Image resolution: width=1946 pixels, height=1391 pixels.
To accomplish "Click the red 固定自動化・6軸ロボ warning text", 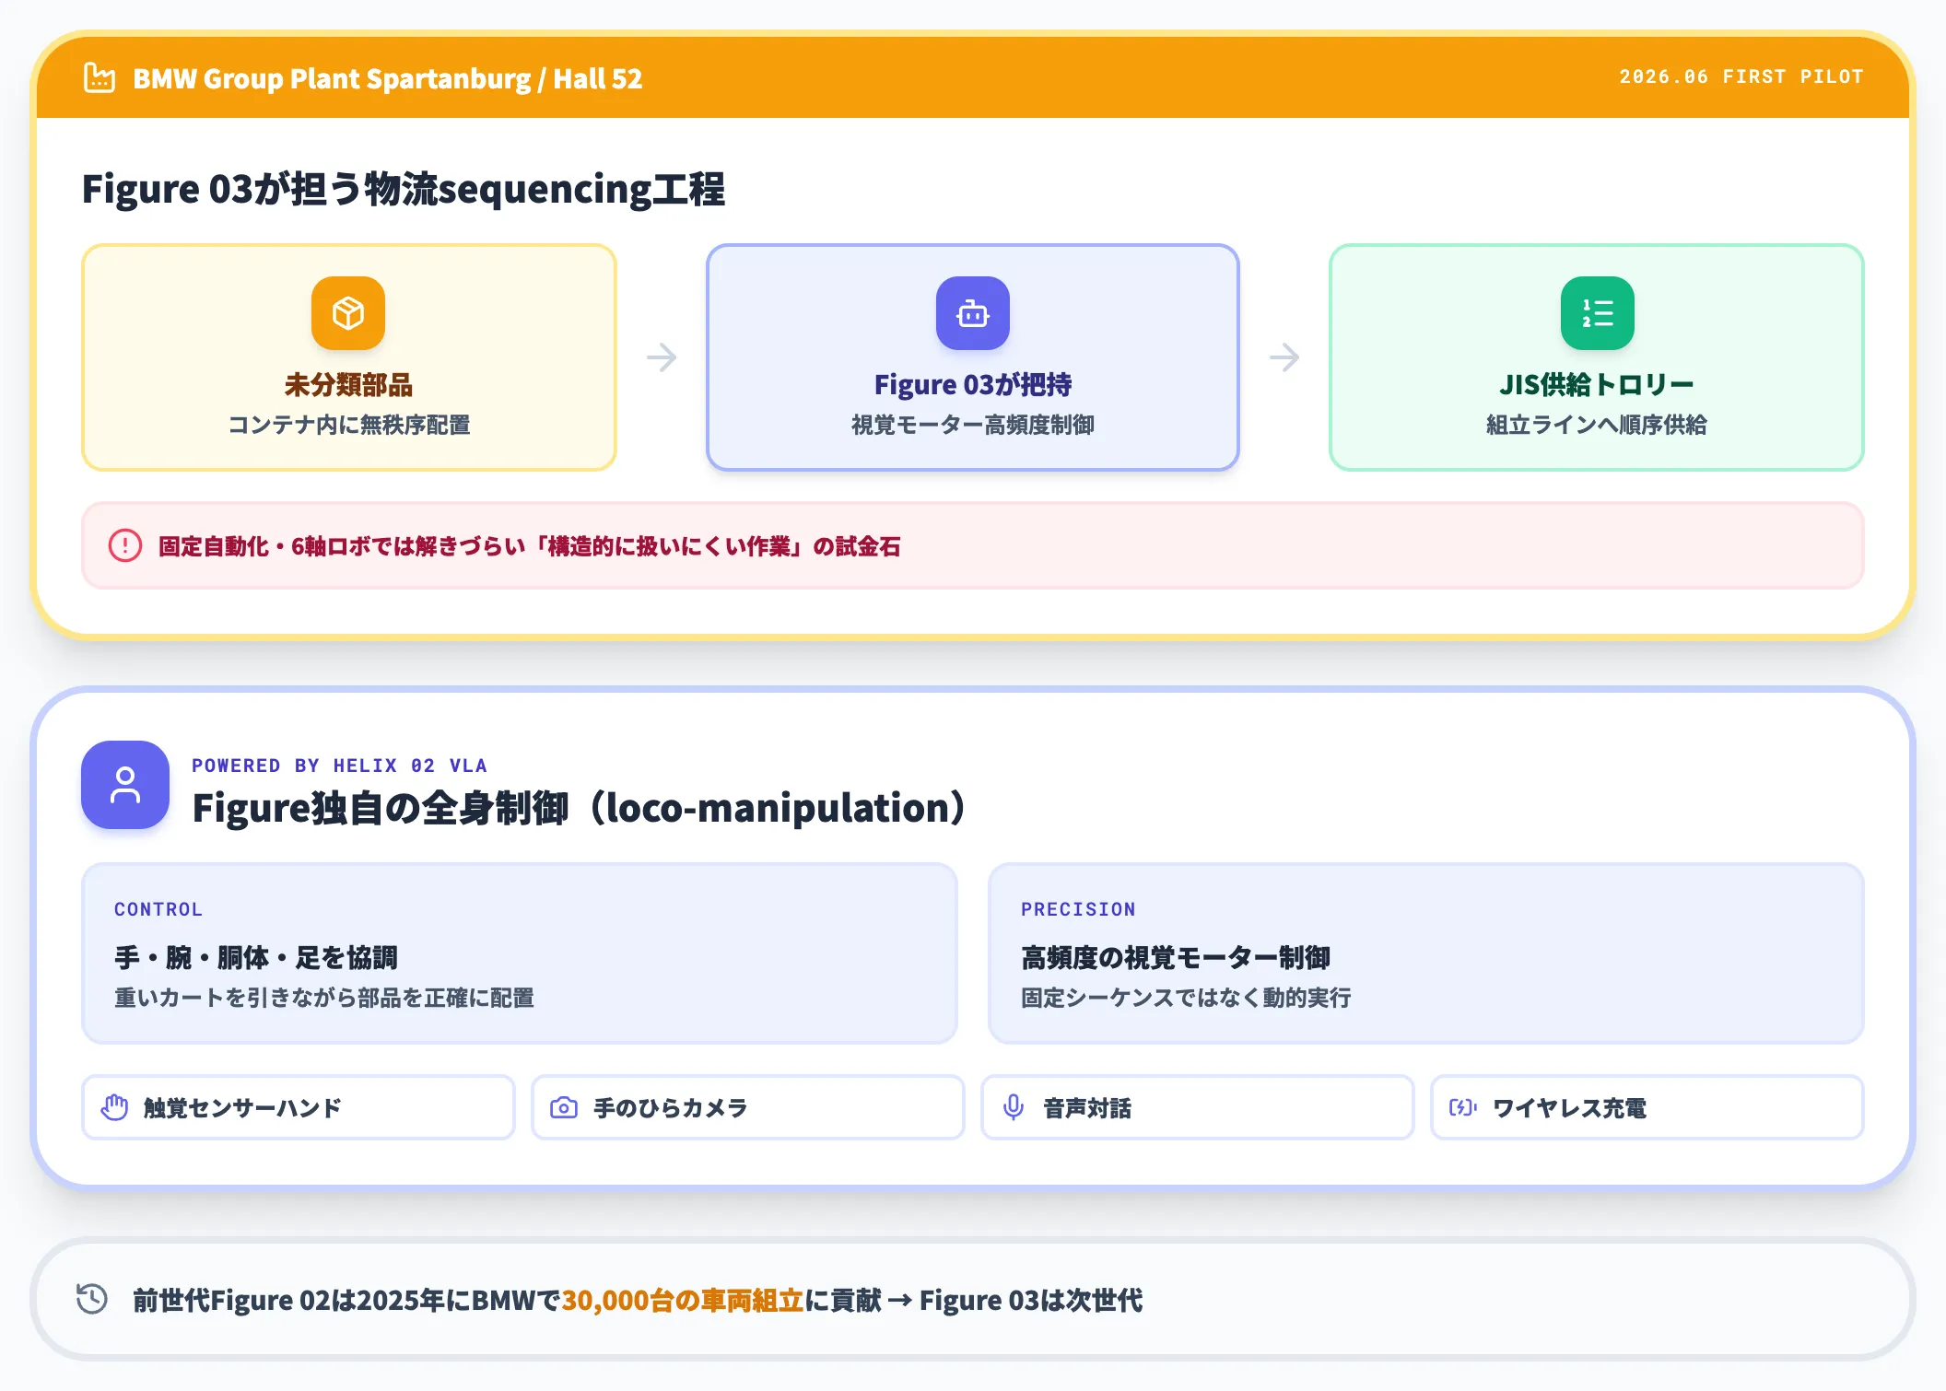I will coord(530,546).
